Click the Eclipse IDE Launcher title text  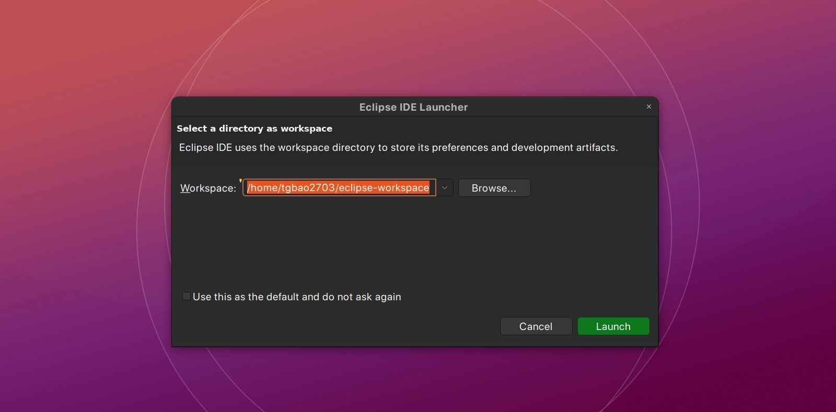[x=413, y=107]
